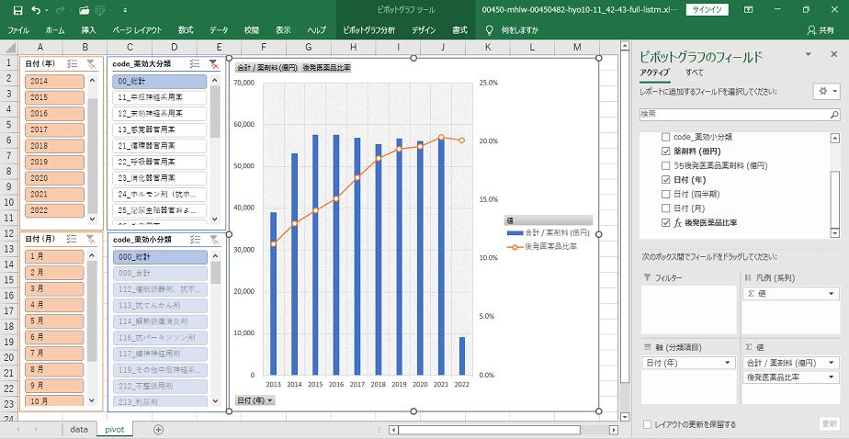This screenshot has width=849, height=439.
Task: Select 2018 in the 日付 (年) slicer
Action: tap(53, 145)
